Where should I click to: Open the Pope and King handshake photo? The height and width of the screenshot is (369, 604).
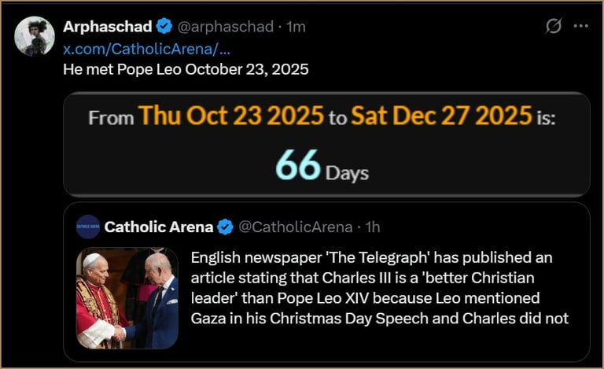(x=127, y=298)
